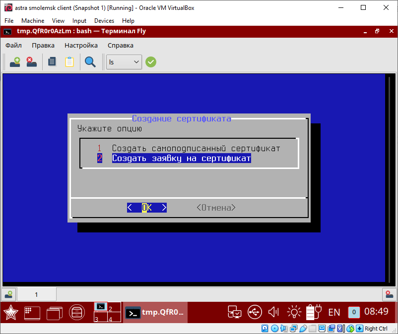Image resolution: width=398 pixels, height=334 pixels.
Task: Click the taskbar window switcher icon
Action: [x=55, y=313]
